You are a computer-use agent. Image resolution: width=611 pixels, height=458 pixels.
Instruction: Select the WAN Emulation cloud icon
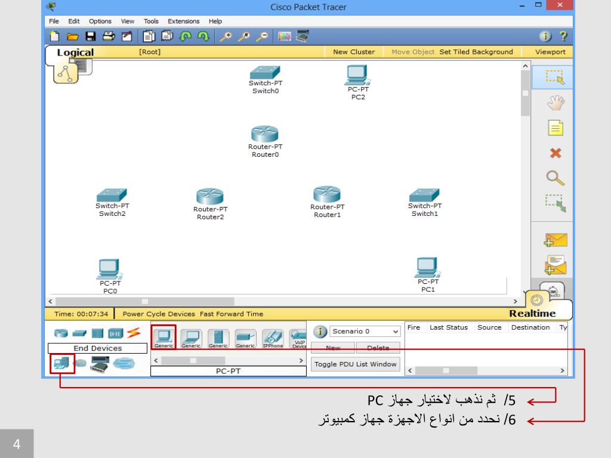80,363
